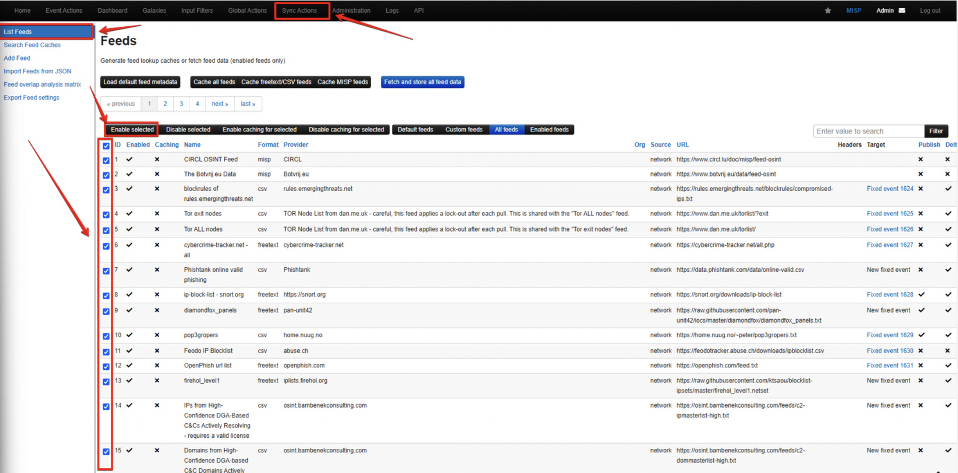Switch to the Enabled feeds filter tab
958x473 pixels.
pos(549,130)
